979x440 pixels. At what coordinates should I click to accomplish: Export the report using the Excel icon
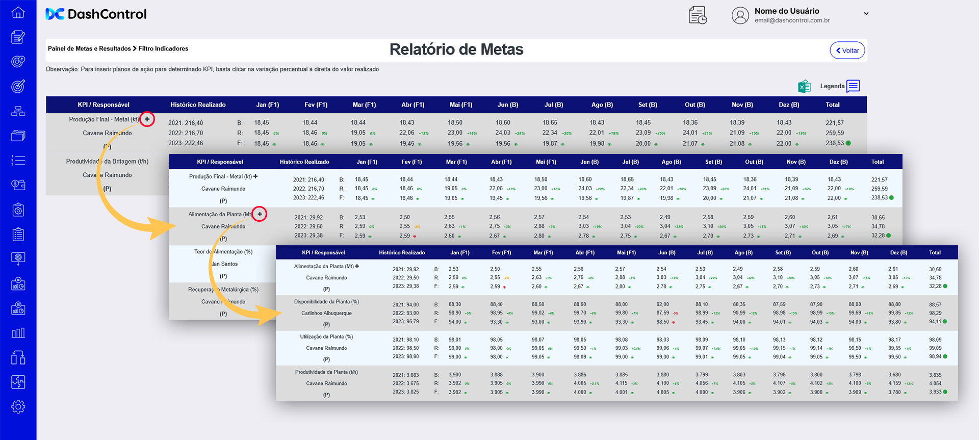[x=804, y=86]
